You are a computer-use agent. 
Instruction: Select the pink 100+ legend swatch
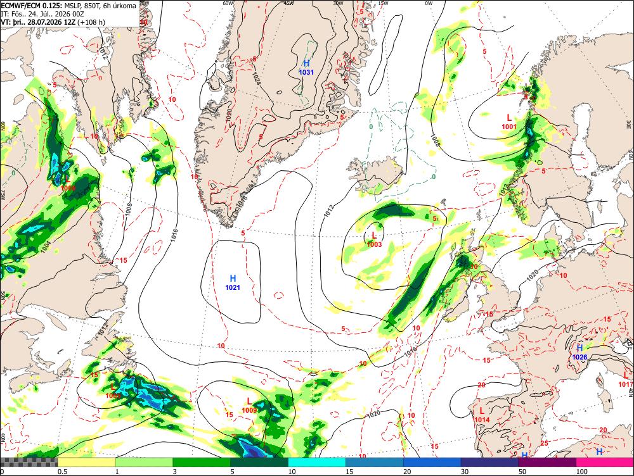[x=605, y=462]
